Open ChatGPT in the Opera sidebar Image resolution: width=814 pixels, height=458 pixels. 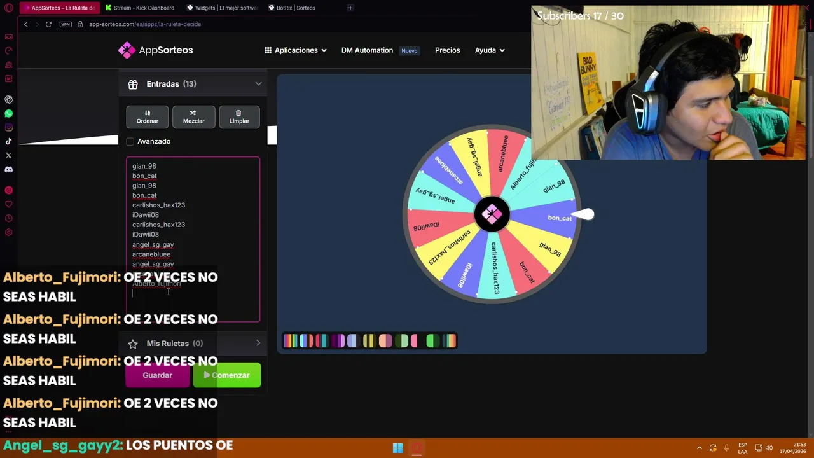click(8, 99)
